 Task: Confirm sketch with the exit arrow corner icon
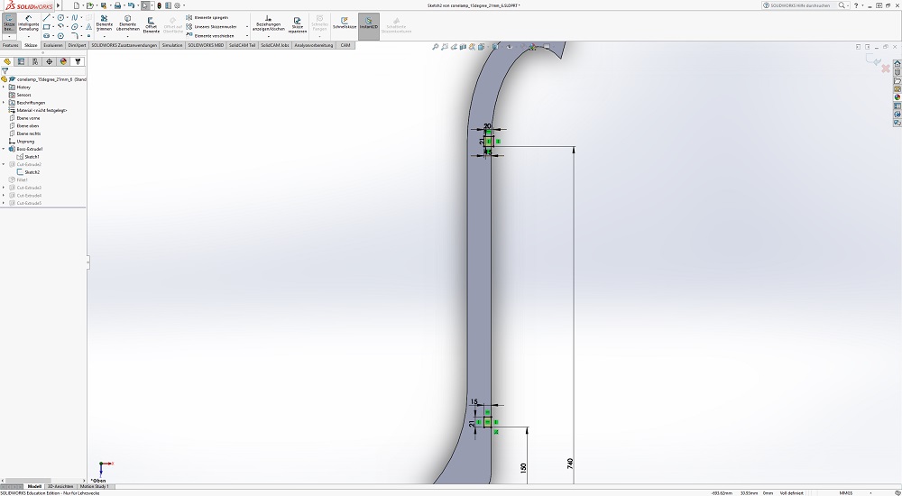click(x=872, y=60)
